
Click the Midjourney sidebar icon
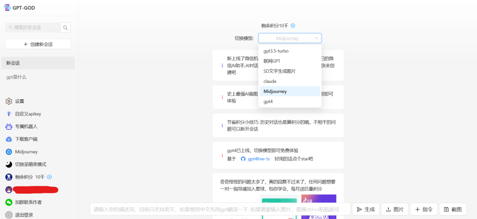(x=9, y=152)
